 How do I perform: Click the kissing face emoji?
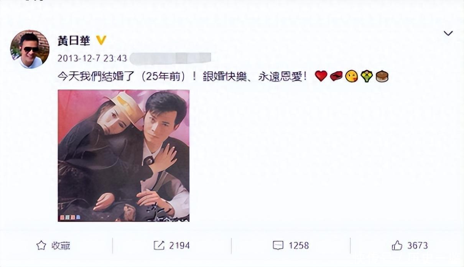(351, 76)
